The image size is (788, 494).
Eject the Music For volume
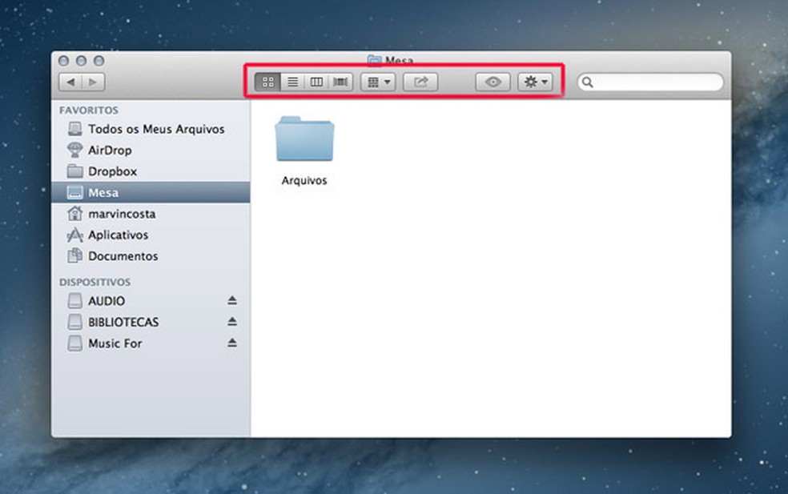coord(231,343)
